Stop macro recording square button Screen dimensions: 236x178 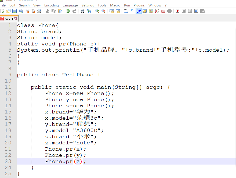click(x=184, y=11)
